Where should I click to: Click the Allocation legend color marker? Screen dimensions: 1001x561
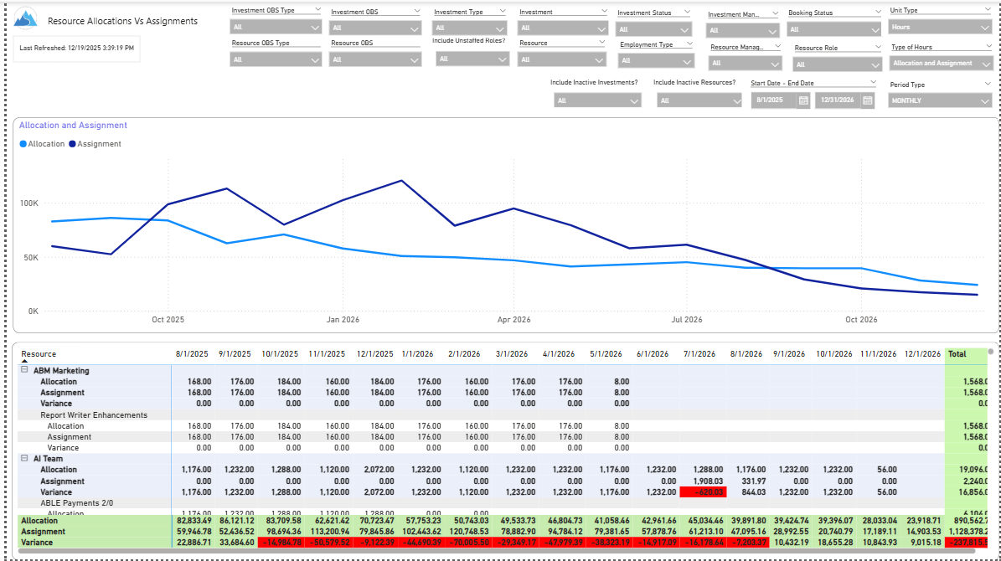(23, 144)
